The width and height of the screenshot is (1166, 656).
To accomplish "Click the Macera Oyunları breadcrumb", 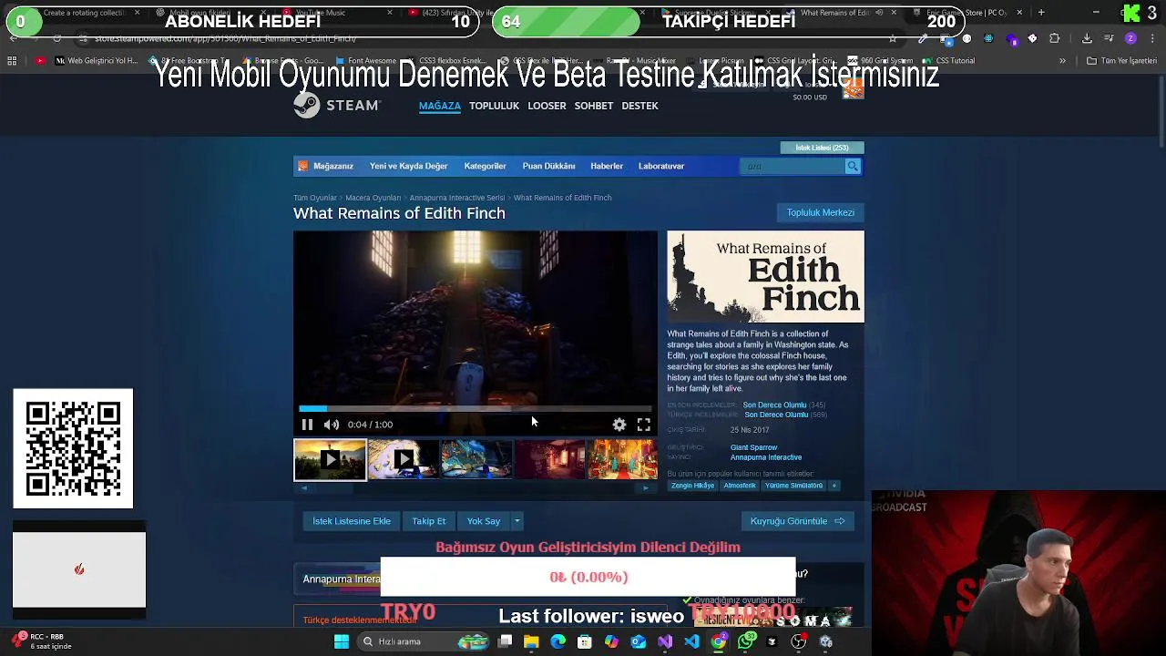I will 373,198.
